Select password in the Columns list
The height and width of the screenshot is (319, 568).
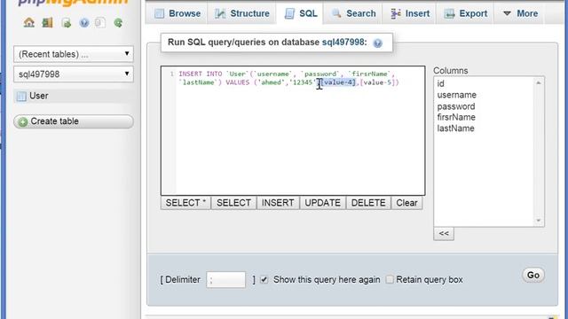[x=455, y=106]
